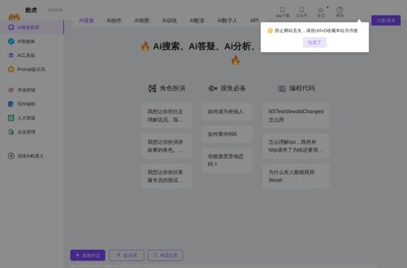Select the AI搜索探索 sidebar icon
This screenshot has height=268, width=407.
(11, 27)
